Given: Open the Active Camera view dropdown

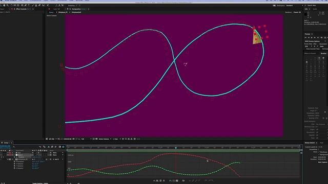Looking at the screenshot, I should (105, 139).
